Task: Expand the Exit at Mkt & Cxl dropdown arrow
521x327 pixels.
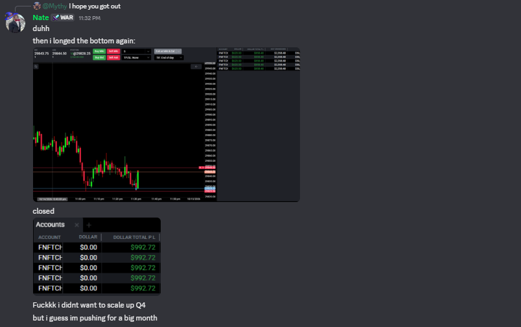Action: pyautogui.click(x=179, y=51)
